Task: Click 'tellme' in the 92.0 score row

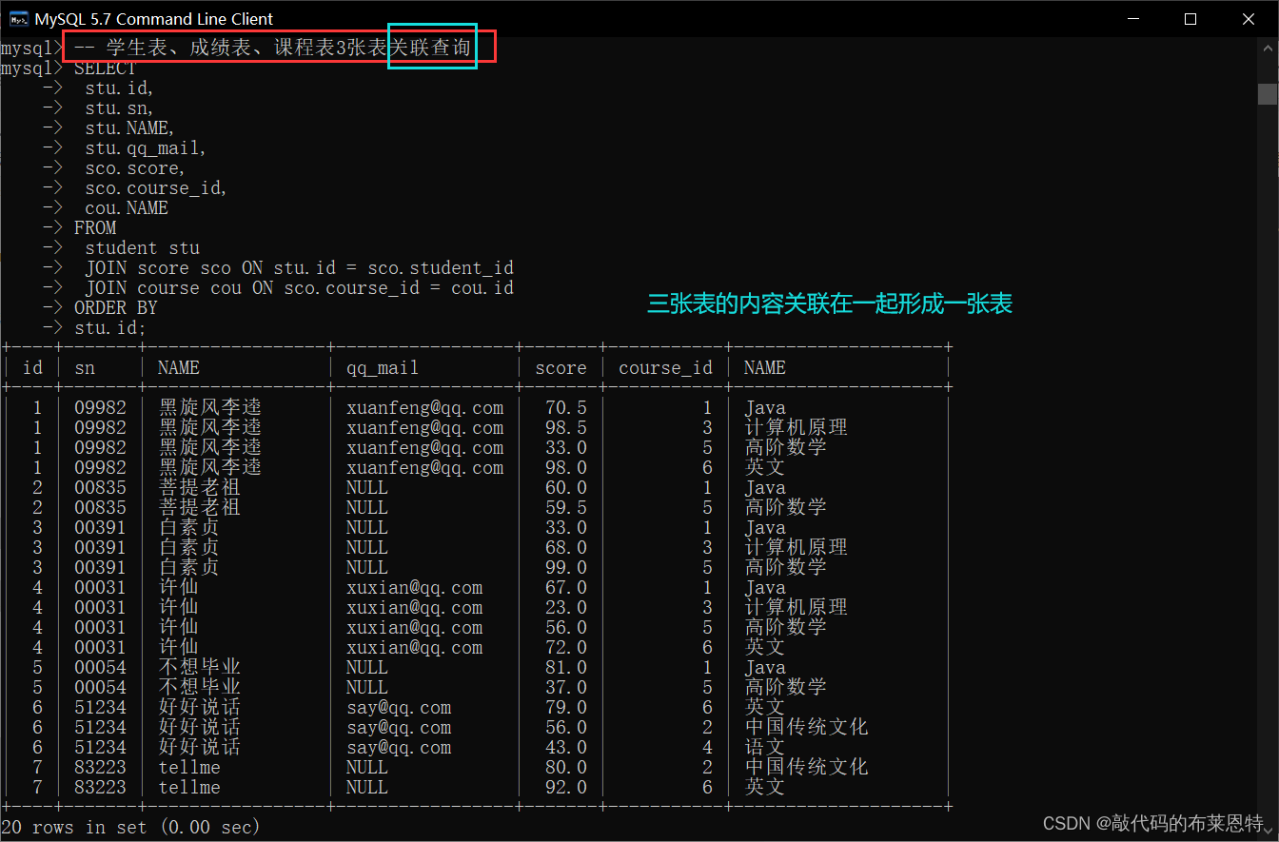Action: tap(189, 788)
